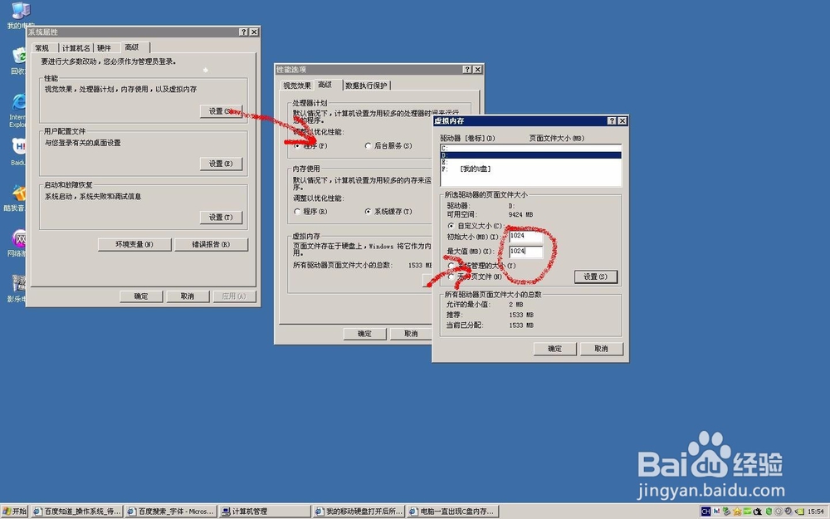The width and height of the screenshot is (830, 519).
Task: Click 确定 in 虚拟内存 dialog
Action: 554,349
